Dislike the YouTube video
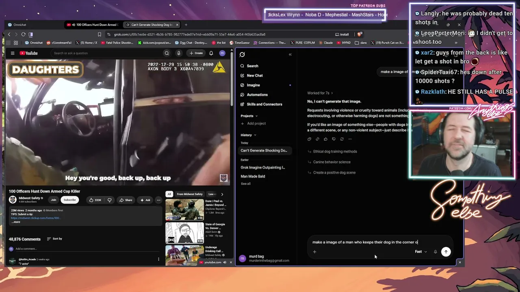Viewport: 520px width, 292px height. [109, 200]
